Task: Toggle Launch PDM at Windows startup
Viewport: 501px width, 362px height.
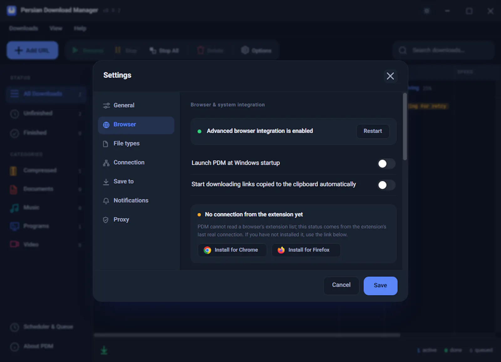Action: [x=386, y=163]
